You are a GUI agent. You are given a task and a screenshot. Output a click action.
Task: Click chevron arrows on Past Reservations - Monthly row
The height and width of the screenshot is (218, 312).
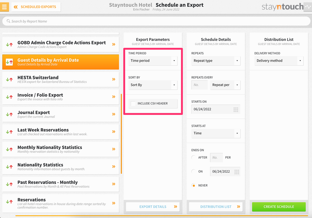click(114, 184)
